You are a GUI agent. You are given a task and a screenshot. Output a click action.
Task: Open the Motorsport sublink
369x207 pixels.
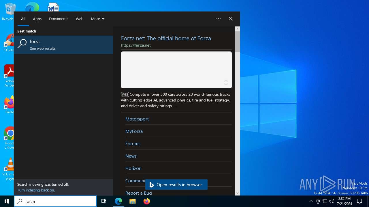(x=137, y=119)
